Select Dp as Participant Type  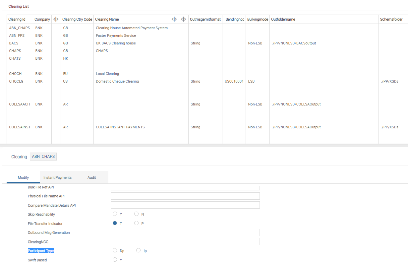(115, 250)
